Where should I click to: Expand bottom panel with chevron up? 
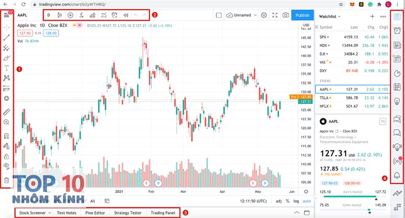point(297,212)
